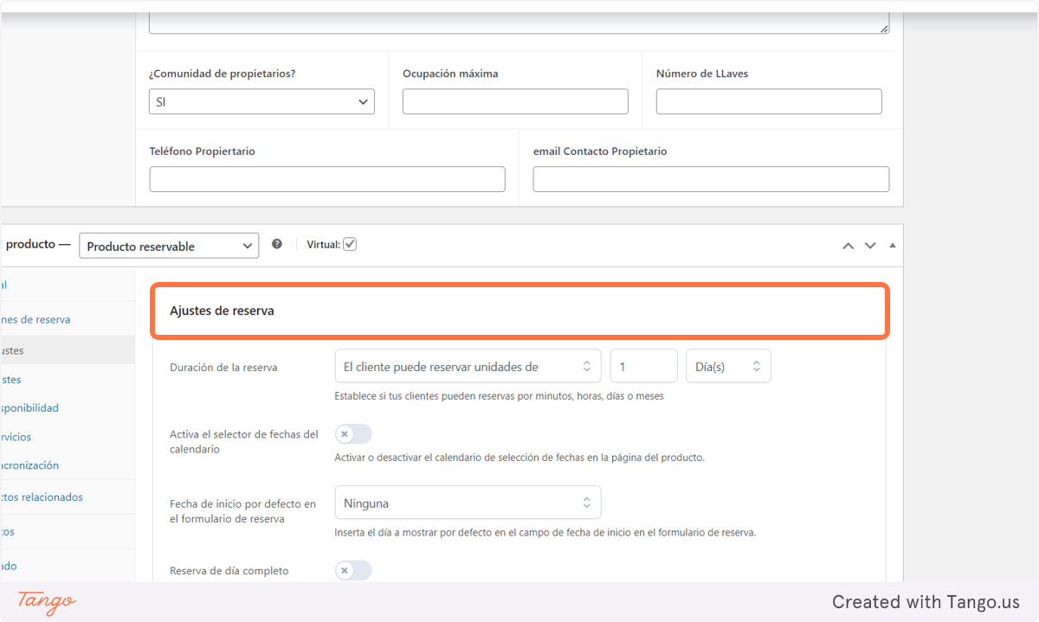Screen dimensions: 1039x622
Task: Click the Ocupación máxima input field
Action: coord(515,102)
